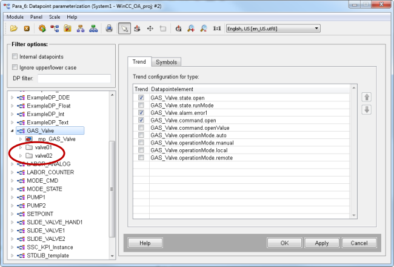Switch to the Symbols tab
This screenshot has height=267, width=394.
(x=166, y=62)
